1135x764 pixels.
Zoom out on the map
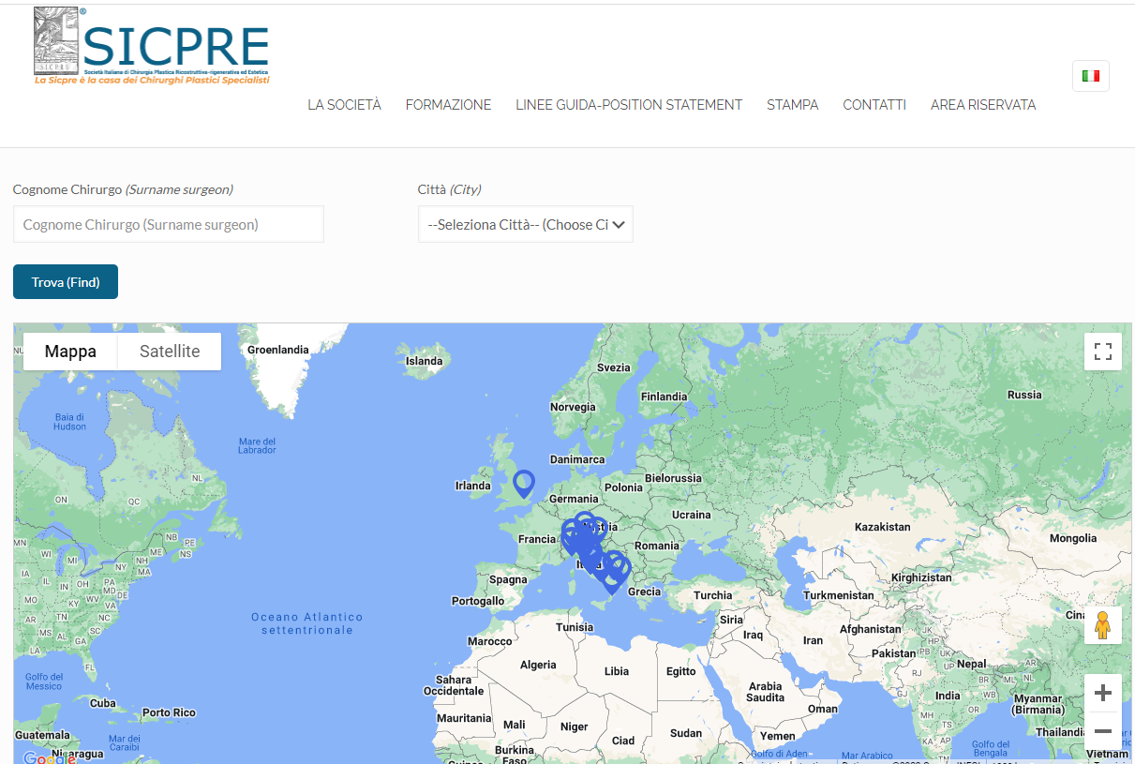[1102, 731]
